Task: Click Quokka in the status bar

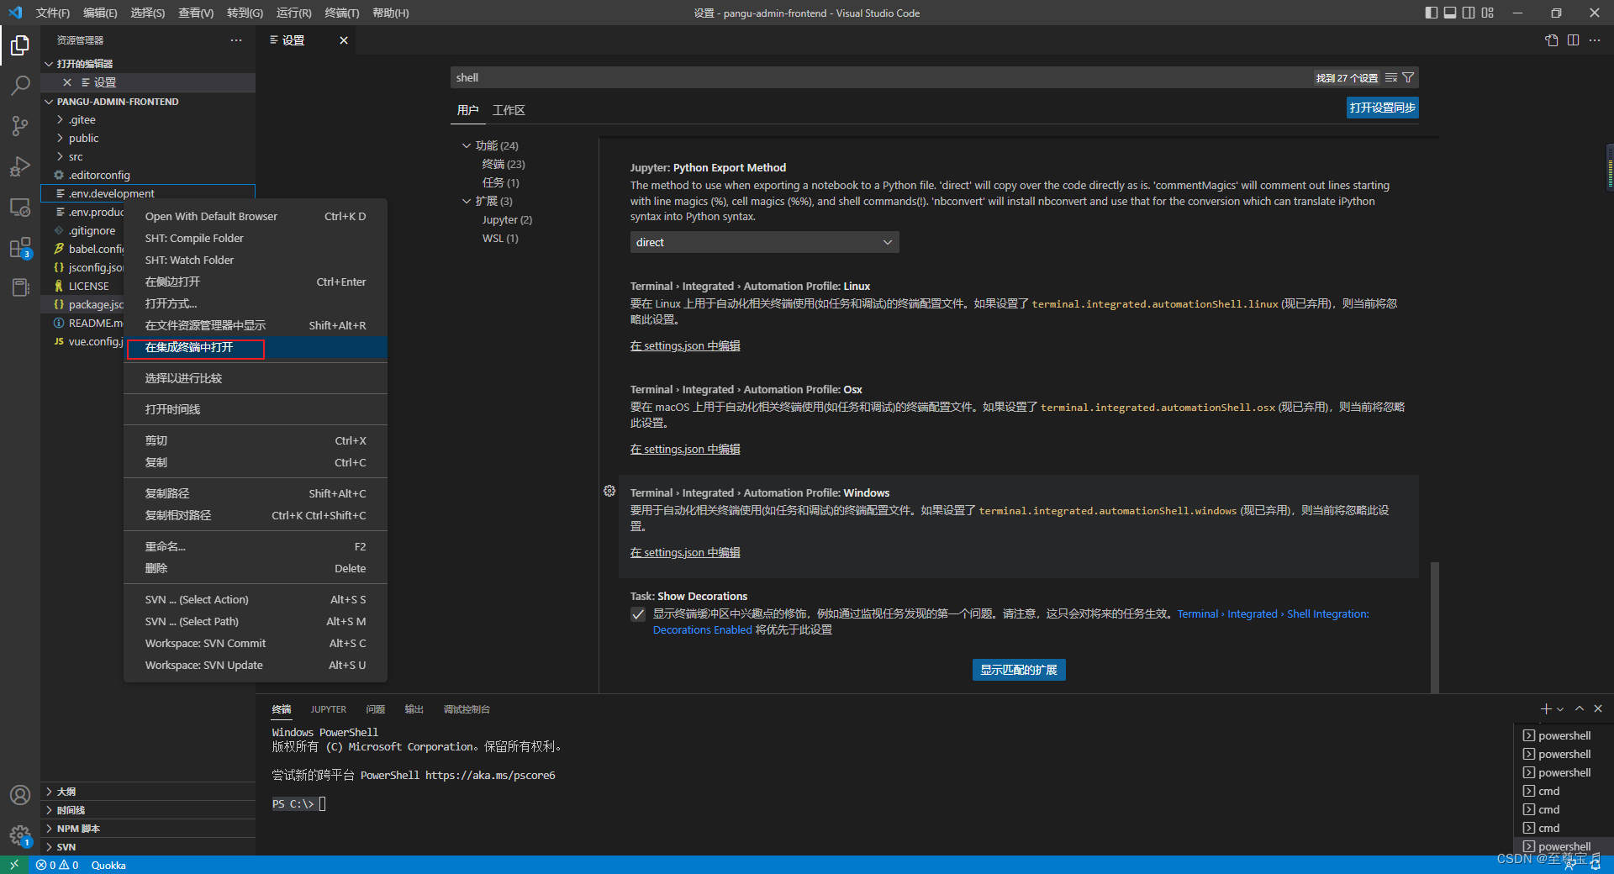Action: 108,865
